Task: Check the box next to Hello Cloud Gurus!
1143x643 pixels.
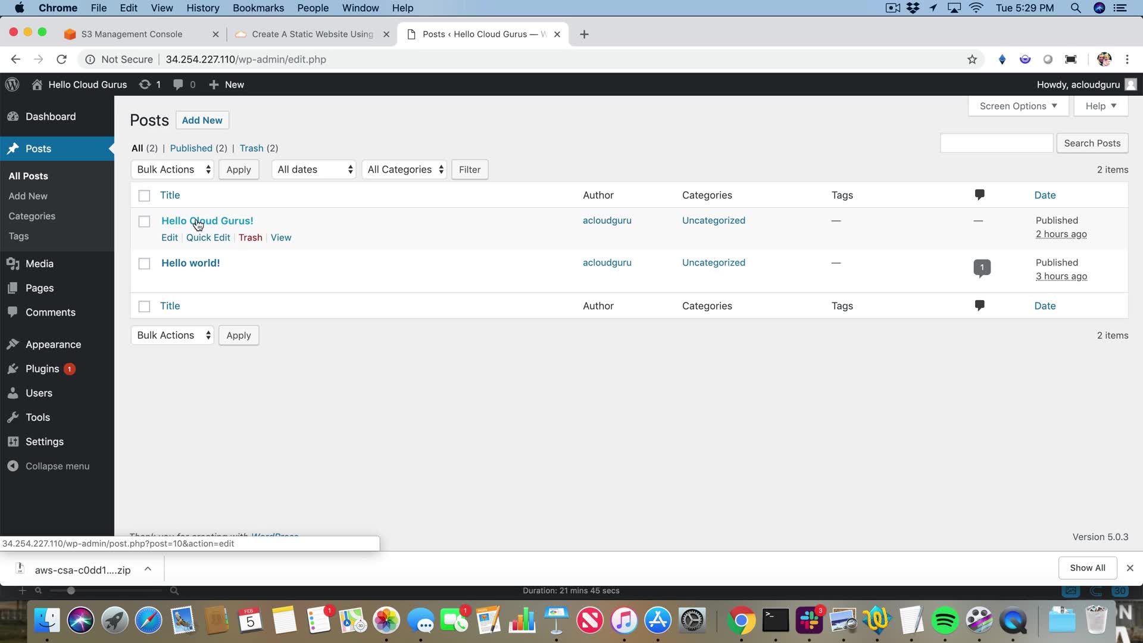Action: 144,221
